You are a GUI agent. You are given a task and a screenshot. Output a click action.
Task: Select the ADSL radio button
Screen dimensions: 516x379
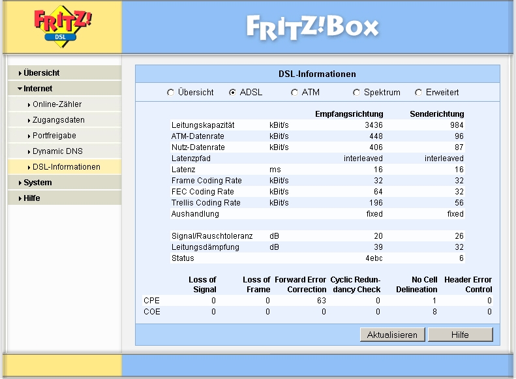pos(232,93)
